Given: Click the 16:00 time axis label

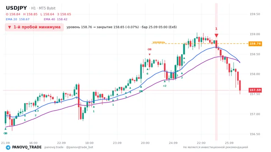Looking at the screenshot, I should [33, 143].
